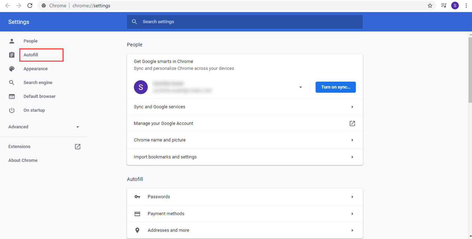Click the purple S account avatar in the People card
This screenshot has height=239, width=472.
click(141, 87)
